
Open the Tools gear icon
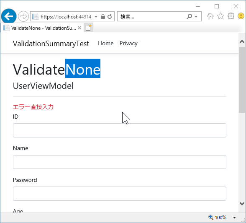[231, 16]
